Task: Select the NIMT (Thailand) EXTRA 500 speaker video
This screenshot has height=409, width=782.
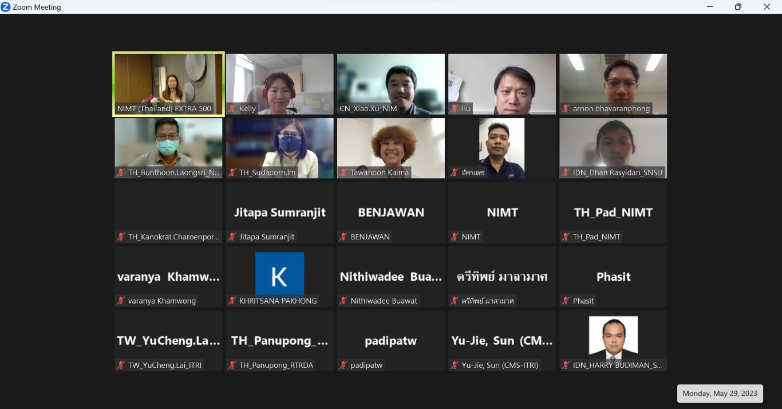Action: click(x=168, y=80)
